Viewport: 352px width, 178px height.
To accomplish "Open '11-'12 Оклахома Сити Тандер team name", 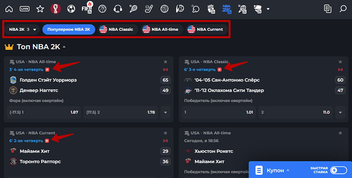I will click(x=229, y=90).
